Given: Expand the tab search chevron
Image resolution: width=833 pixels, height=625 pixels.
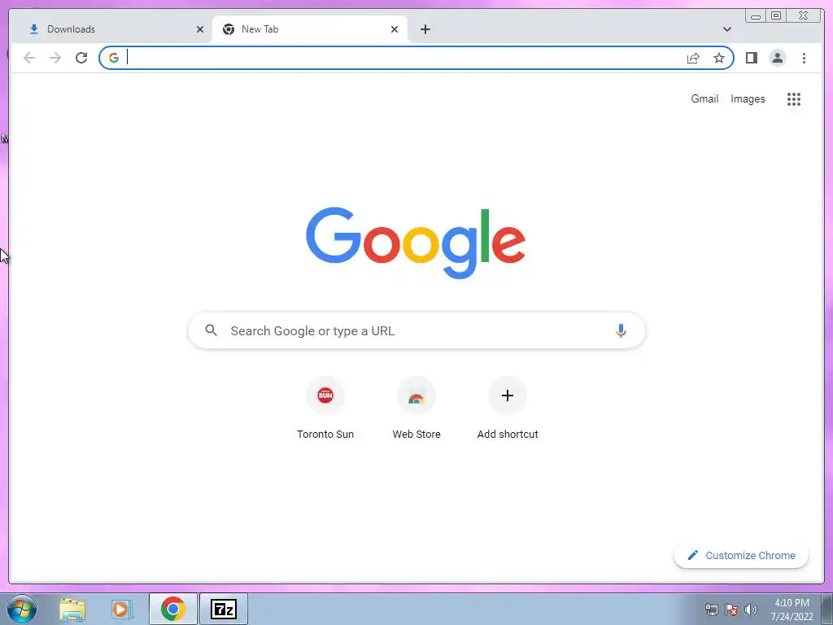Looking at the screenshot, I should pos(726,29).
